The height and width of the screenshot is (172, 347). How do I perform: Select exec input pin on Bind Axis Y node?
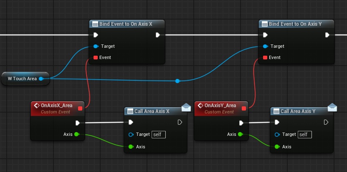[265, 35]
